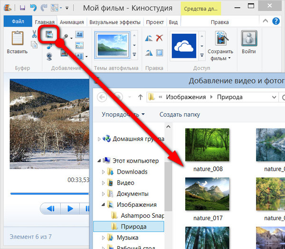Open the Упорядочить dropdown
This screenshot has height=249, width=285.
pyautogui.click(x=123, y=114)
